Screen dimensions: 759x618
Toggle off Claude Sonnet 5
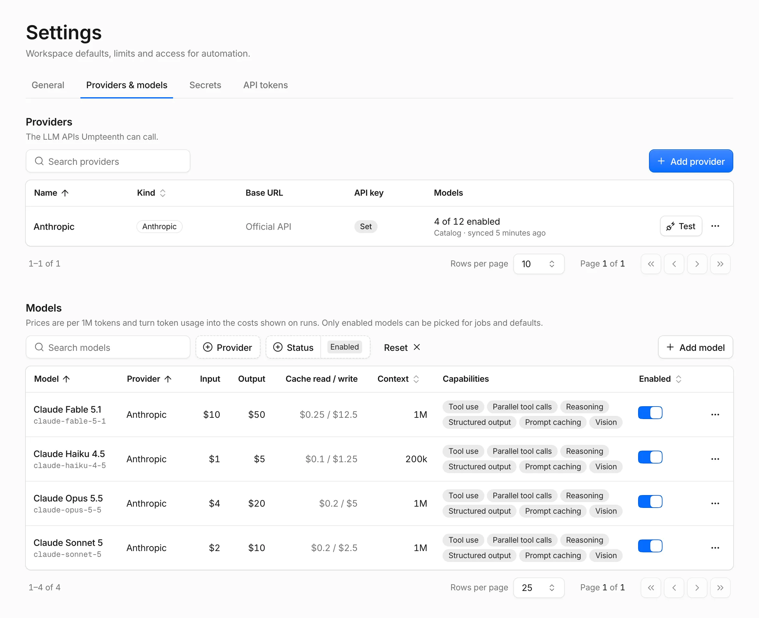click(x=650, y=546)
